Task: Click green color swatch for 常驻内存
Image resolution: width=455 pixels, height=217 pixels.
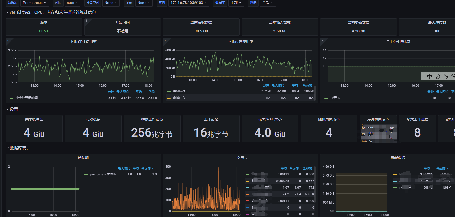Action: 169,91
